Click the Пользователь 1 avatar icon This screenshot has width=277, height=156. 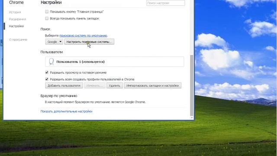pos(51,62)
